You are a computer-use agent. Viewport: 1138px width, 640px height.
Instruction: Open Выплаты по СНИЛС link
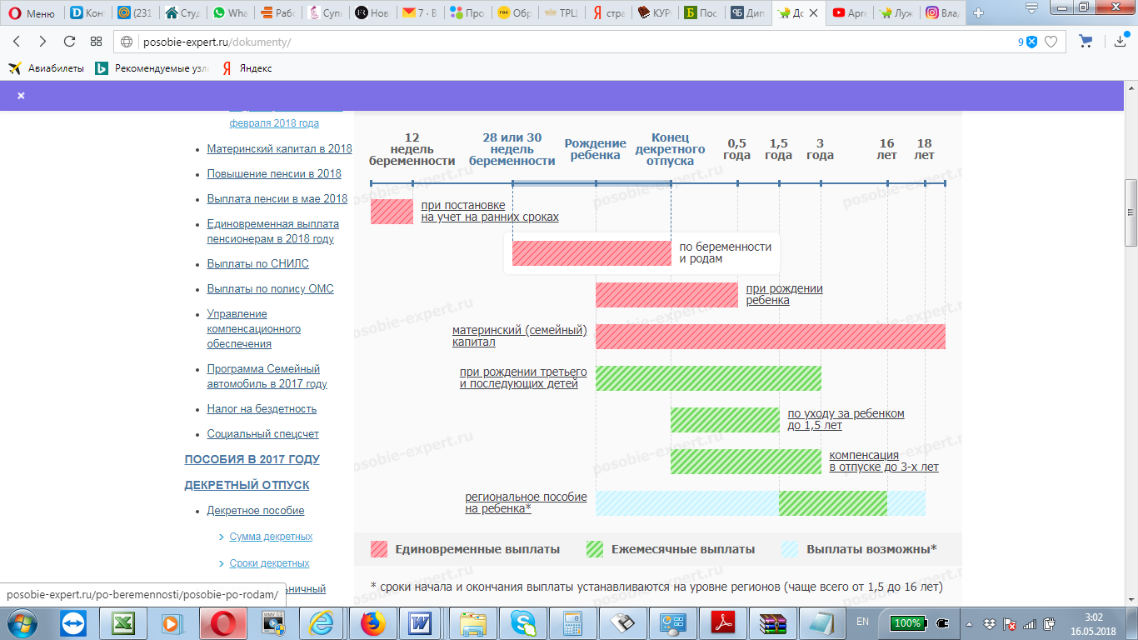pyautogui.click(x=257, y=264)
